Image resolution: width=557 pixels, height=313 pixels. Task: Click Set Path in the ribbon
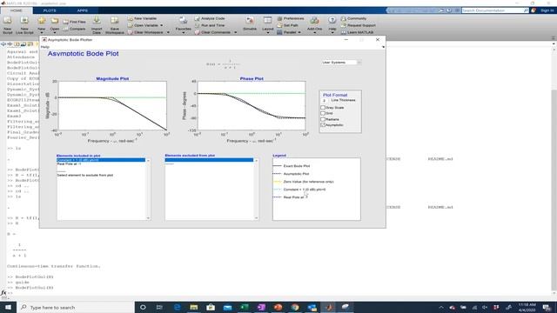click(x=288, y=25)
